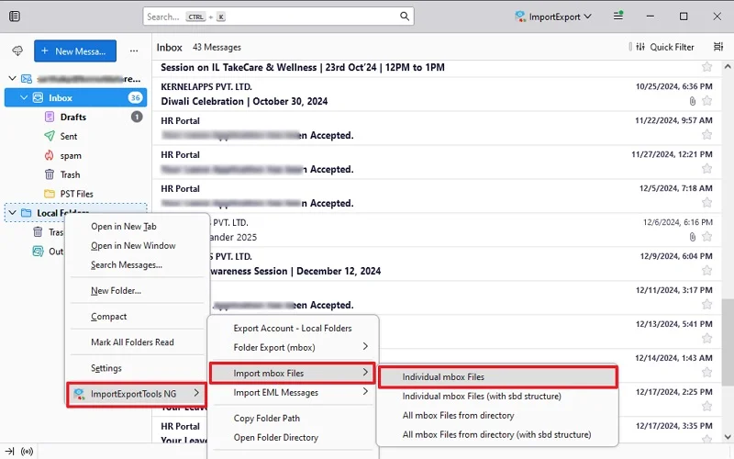Screen dimensions: 734x459
Task: Expand Folder Export (mbox) submenu arrow
Action: coord(365,347)
